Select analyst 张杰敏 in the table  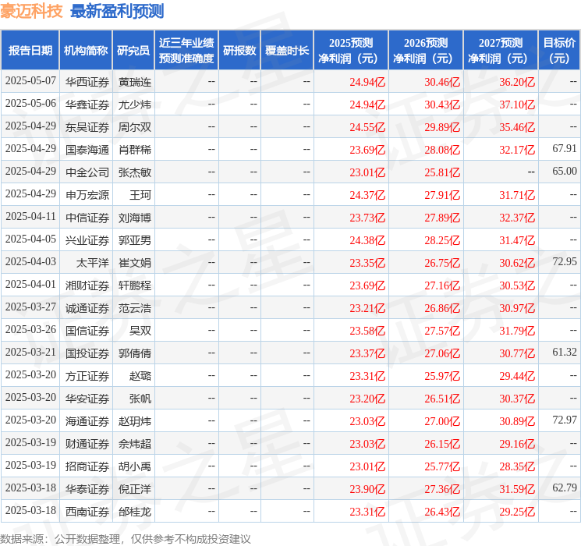[x=134, y=172]
